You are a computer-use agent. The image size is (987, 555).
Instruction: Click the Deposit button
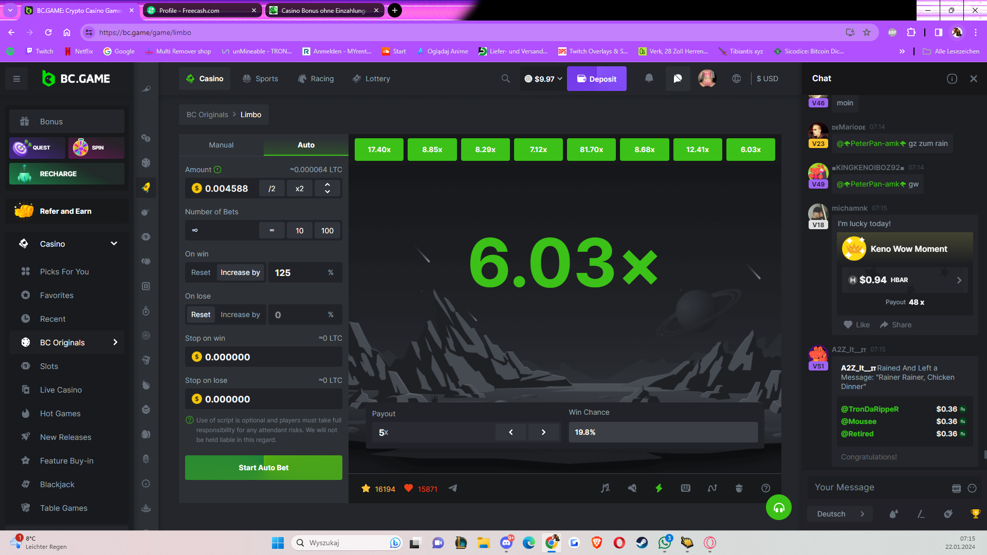(x=596, y=79)
